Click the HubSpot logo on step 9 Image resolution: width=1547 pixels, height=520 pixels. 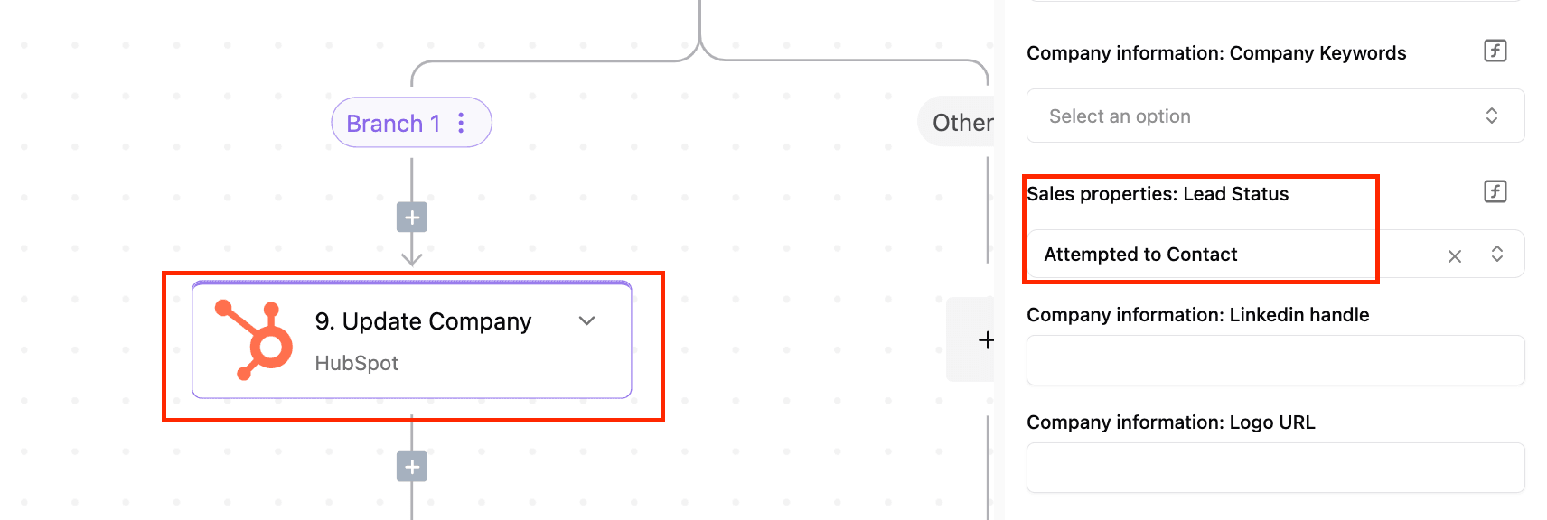(x=253, y=339)
